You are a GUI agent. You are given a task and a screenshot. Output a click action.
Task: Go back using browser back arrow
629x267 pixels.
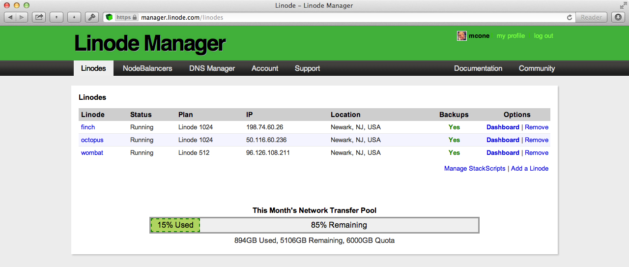click(10, 17)
